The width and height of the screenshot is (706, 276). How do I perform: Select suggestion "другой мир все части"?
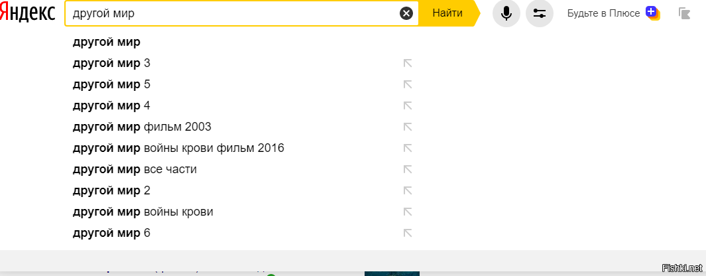(135, 169)
